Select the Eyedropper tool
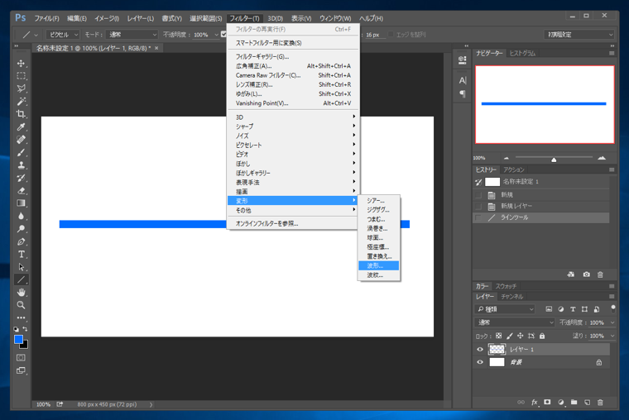 [22, 127]
